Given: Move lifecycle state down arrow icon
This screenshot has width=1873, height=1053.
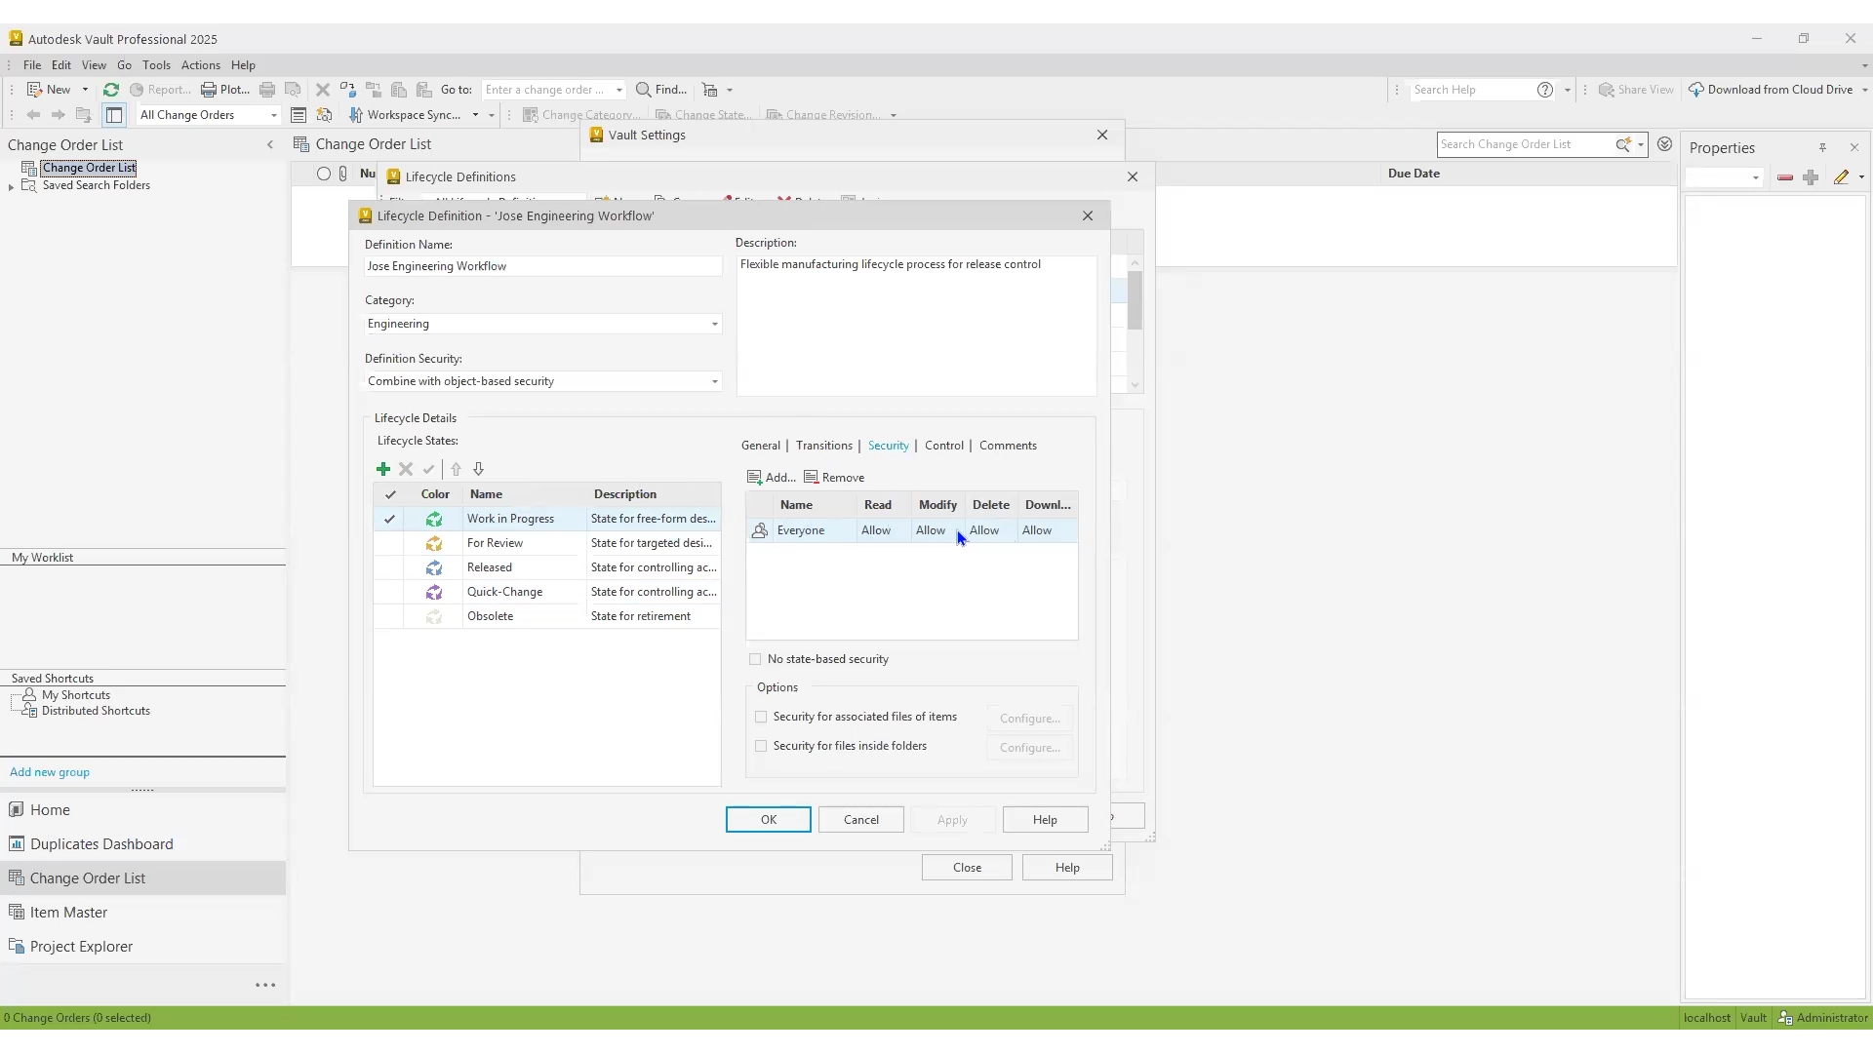Looking at the screenshot, I should pos(478,469).
